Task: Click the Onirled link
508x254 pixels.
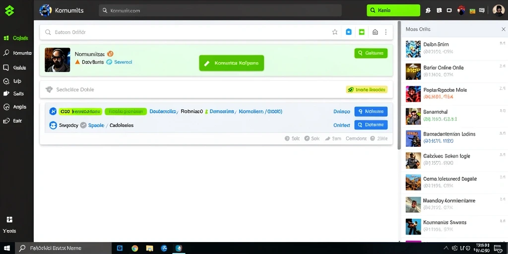Action: click(341, 125)
